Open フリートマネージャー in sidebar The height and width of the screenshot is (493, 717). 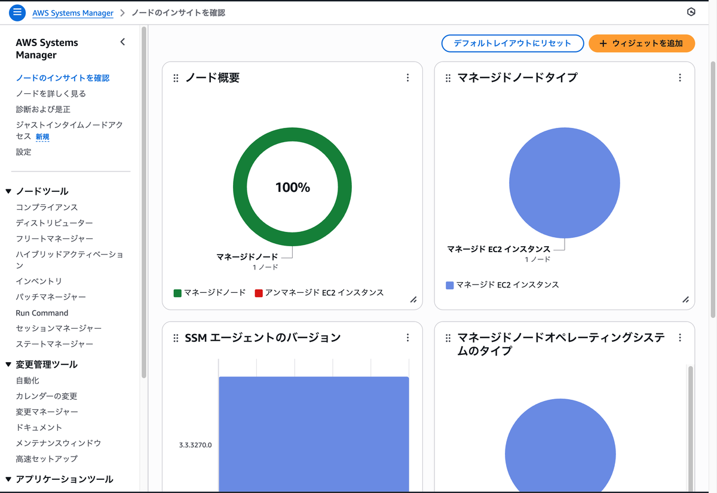54,238
